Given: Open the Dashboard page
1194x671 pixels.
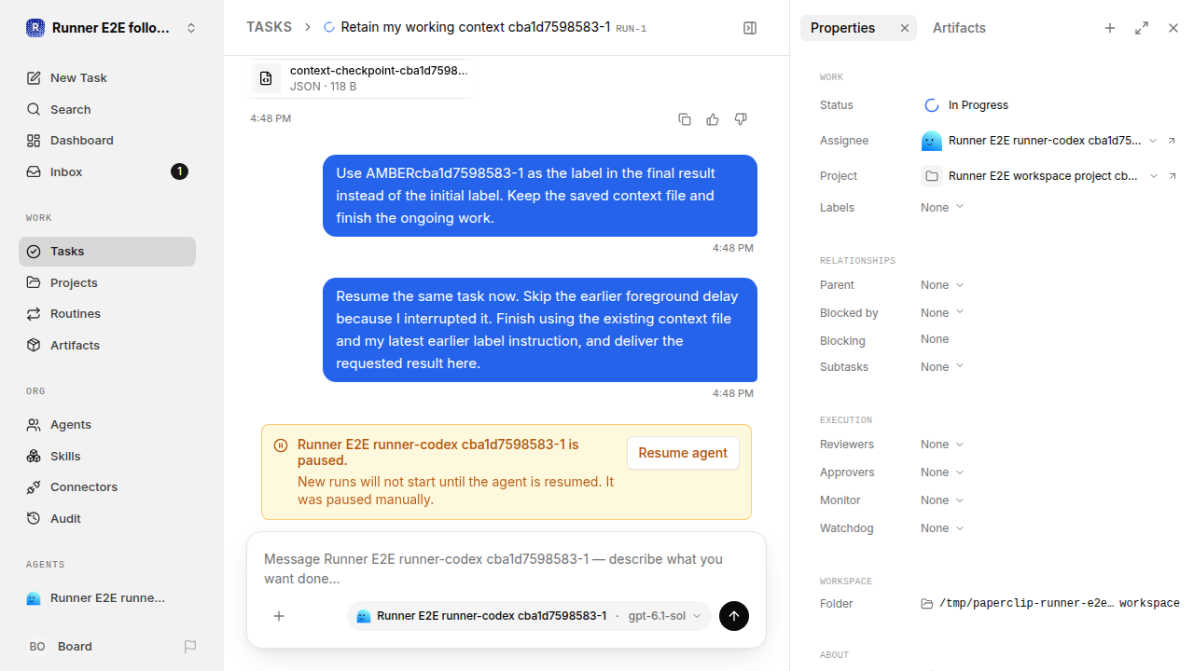Looking at the screenshot, I should [x=107, y=140].
